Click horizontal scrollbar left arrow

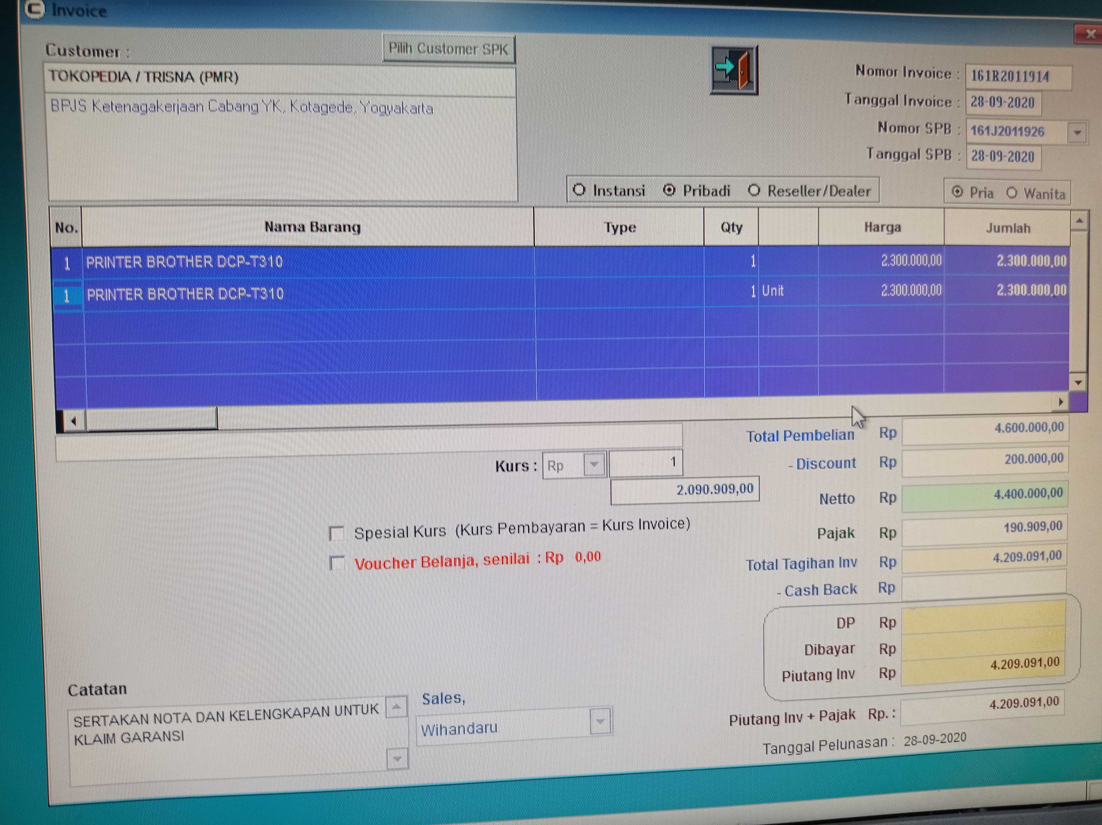click(x=73, y=422)
